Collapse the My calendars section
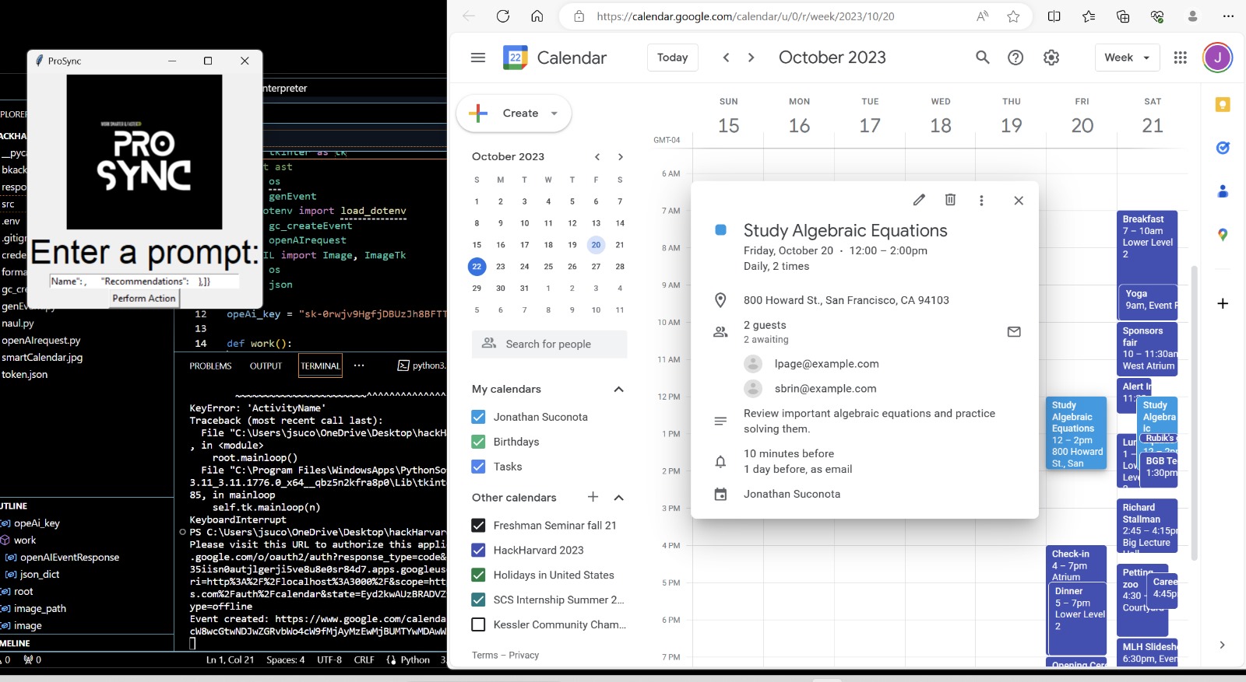Screen dimensions: 1246x682 pos(619,390)
